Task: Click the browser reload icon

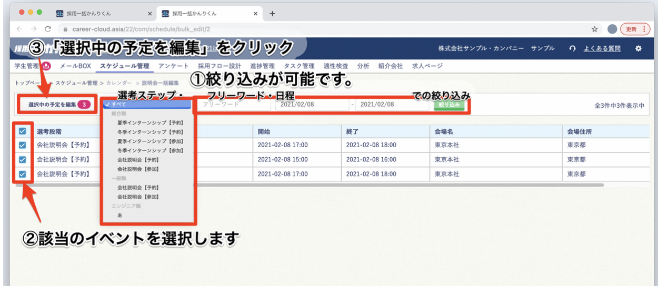Action: click(x=48, y=29)
